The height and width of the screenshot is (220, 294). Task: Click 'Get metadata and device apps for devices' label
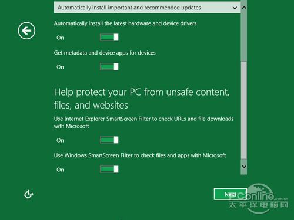pyautogui.click(x=105, y=53)
